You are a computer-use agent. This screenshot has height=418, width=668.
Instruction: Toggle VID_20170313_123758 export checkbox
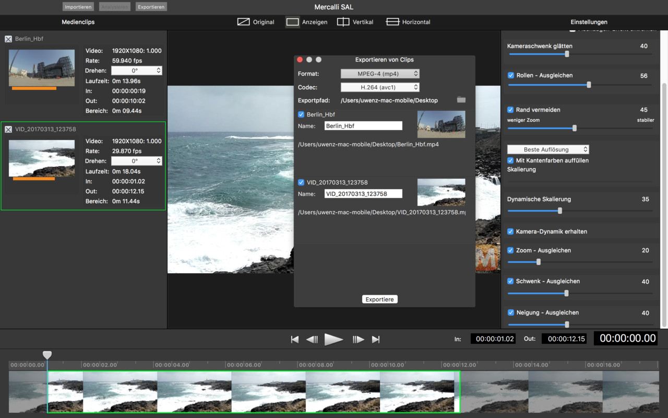(x=301, y=182)
